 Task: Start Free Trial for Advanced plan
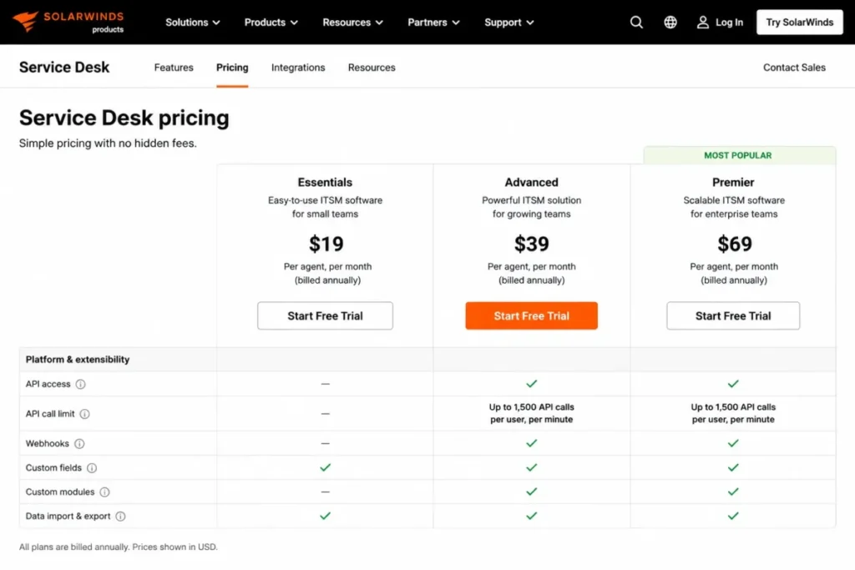click(x=532, y=316)
